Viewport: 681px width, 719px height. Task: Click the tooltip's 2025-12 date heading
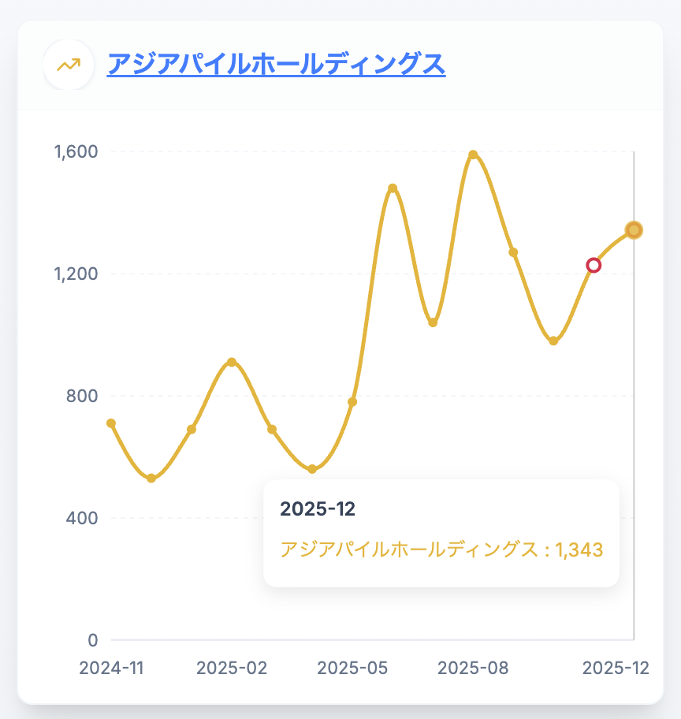click(318, 509)
